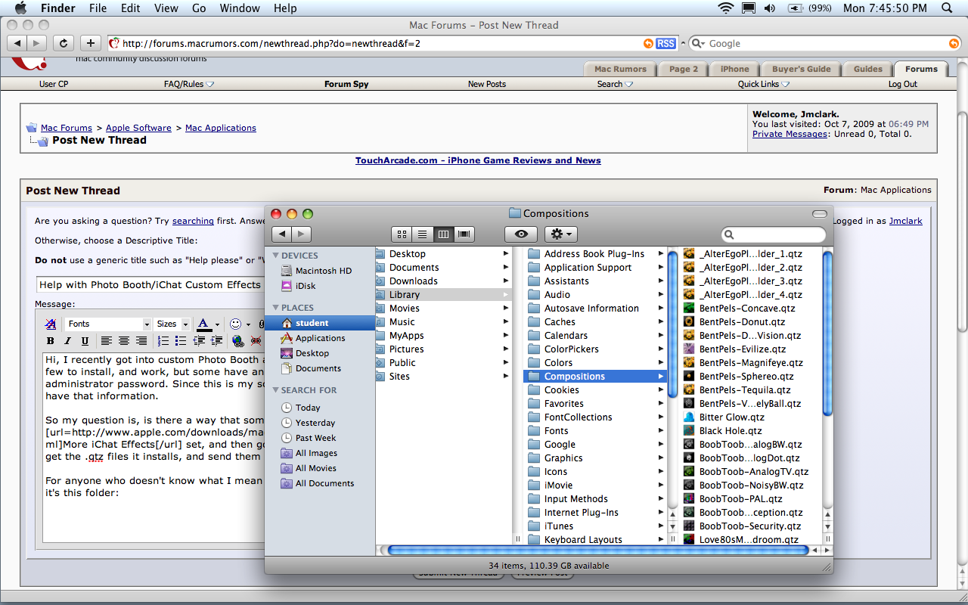Go back in Safari browser
The width and height of the screenshot is (968, 605).
(x=17, y=43)
